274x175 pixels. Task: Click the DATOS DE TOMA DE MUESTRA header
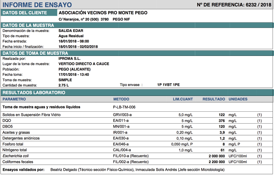[x=35, y=53]
